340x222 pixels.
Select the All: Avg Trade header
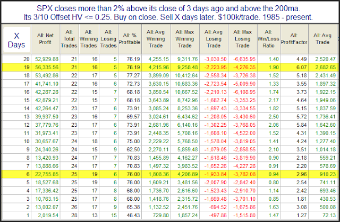(322, 39)
